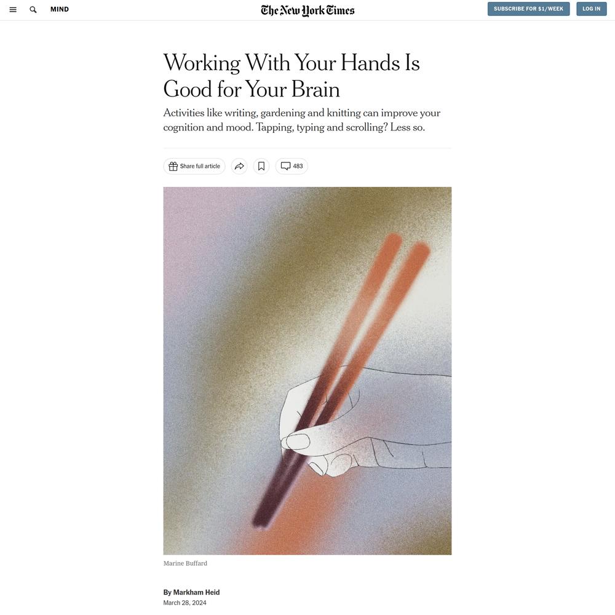
Task: Click Share full article button
Action: pyautogui.click(x=194, y=166)
